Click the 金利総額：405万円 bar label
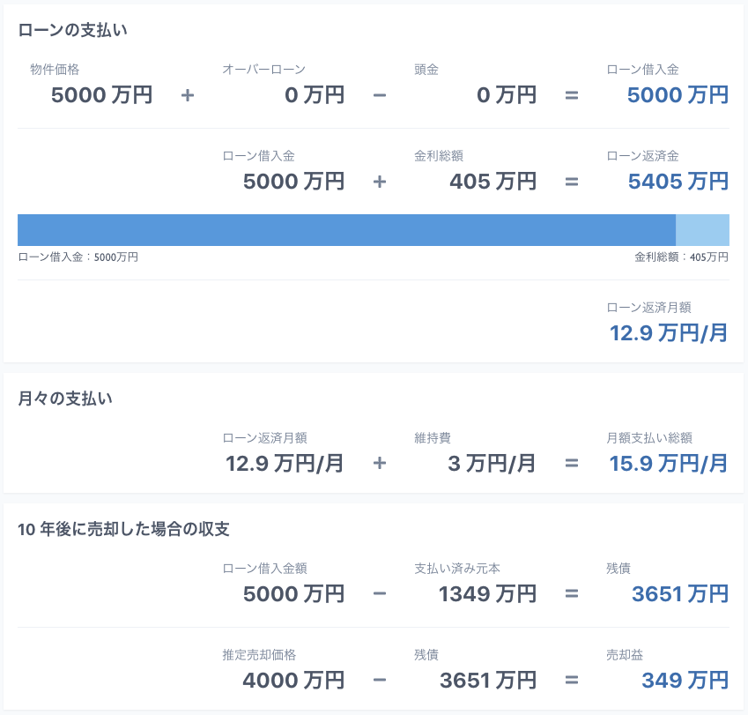This screenshot has height=715, width=748. (683, 257)
